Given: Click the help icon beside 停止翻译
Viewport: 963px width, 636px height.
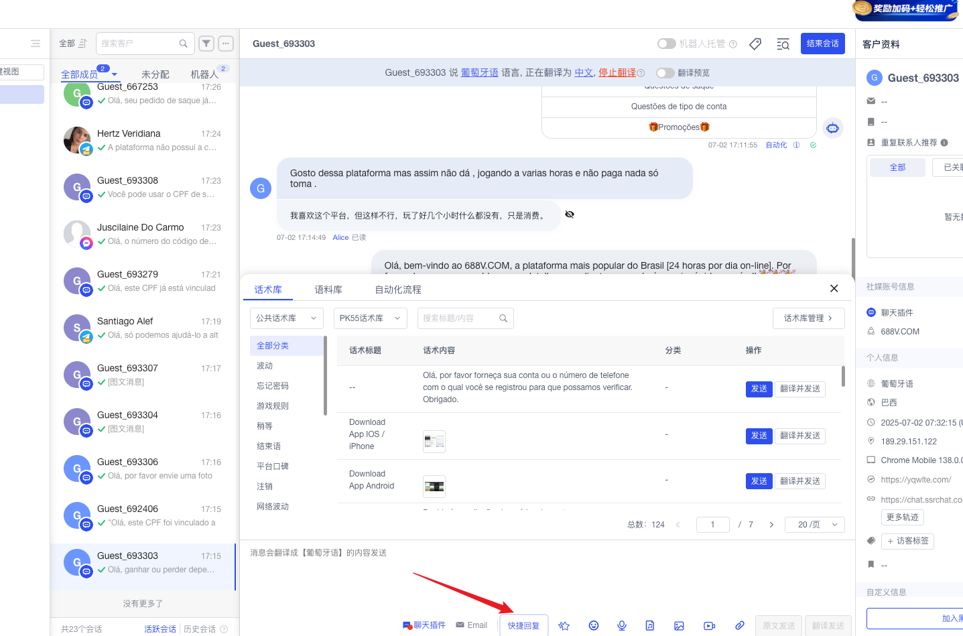Looking at the screenshot, I should coord(641,73).
